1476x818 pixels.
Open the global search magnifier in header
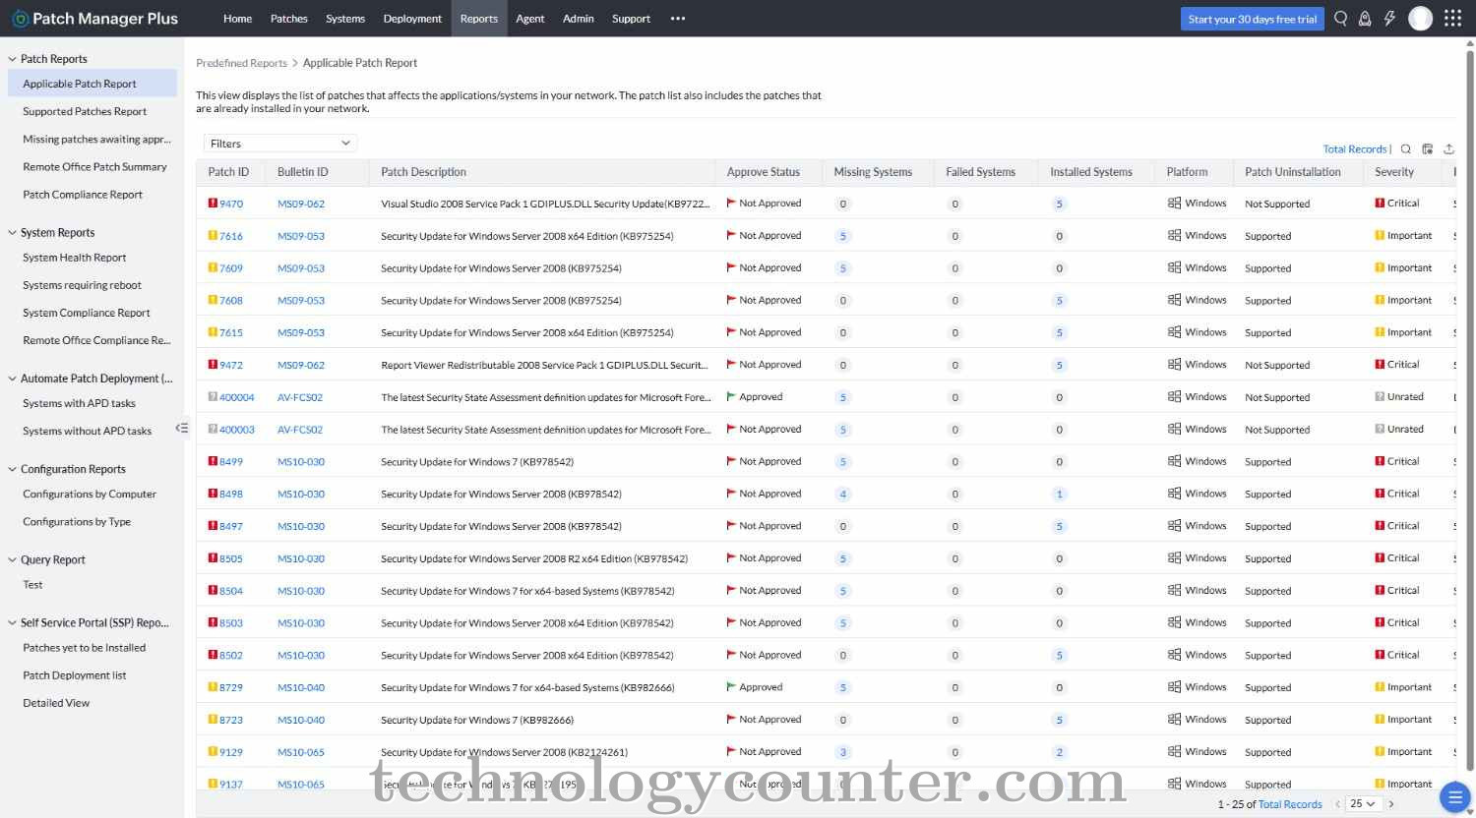1340,19
